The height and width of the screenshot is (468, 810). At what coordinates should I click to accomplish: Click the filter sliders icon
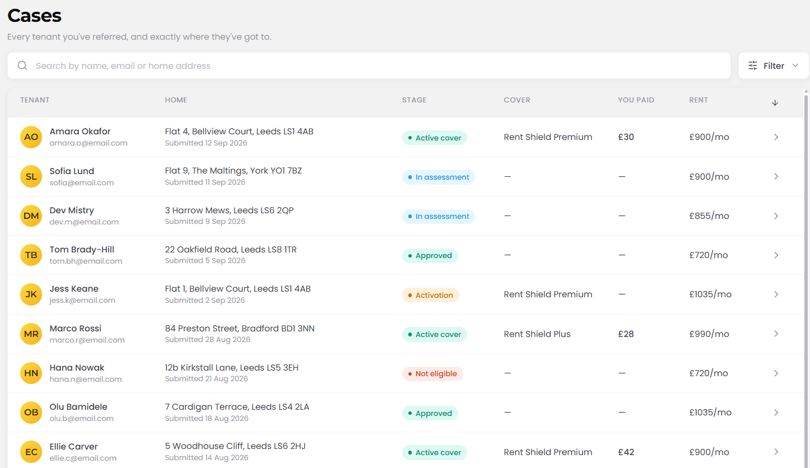pyautogui.click(x=753, y=65)
